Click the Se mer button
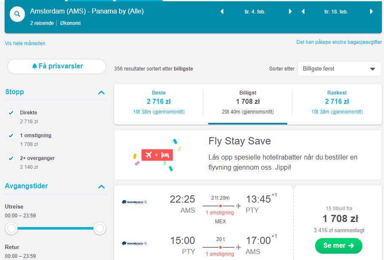384x260 pixels. [x=339, y=246]
